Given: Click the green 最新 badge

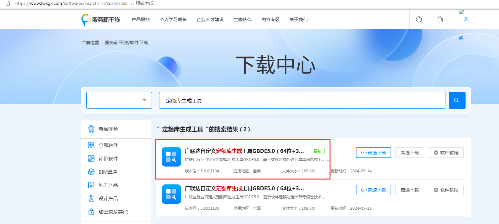Looking at the screenshot, I should pos(318,151).
